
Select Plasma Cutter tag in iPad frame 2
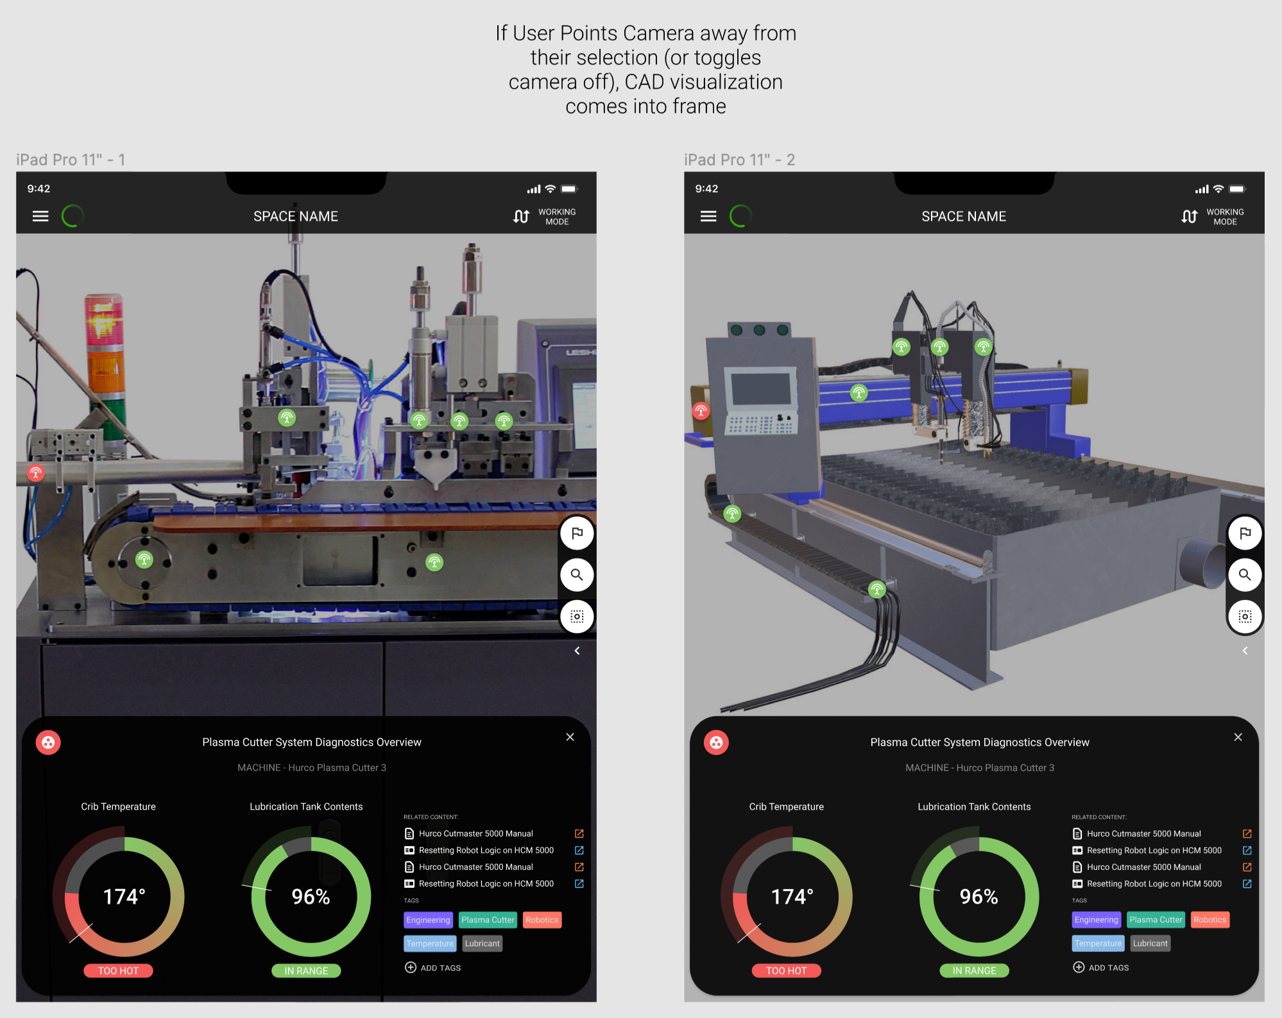pyautogui.click(x=1156, y=920)
